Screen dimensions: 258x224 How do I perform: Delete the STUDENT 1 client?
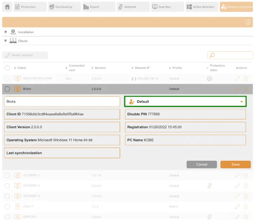click(x=246, y=175)
